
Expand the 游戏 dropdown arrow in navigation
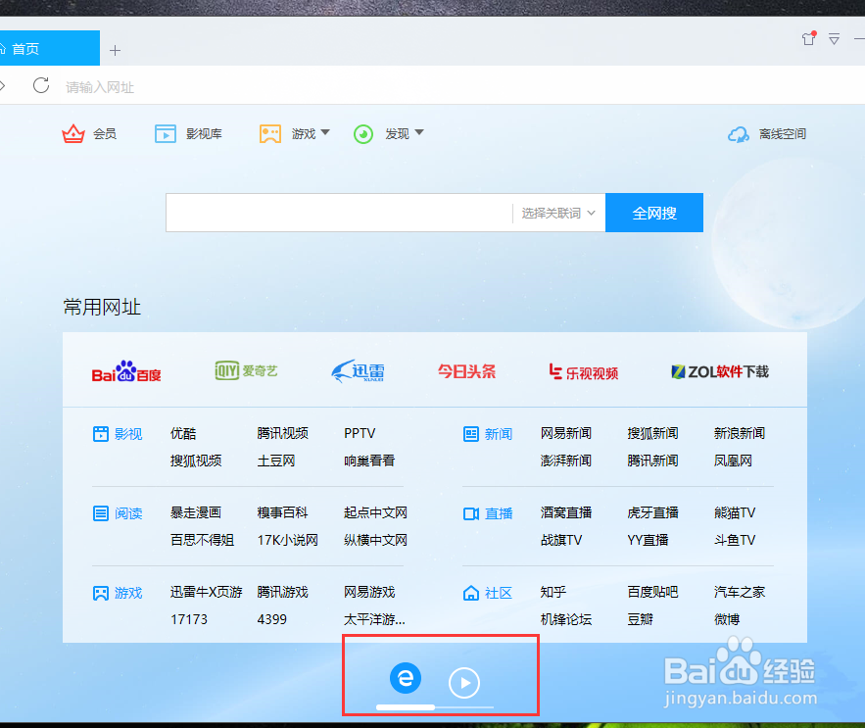[x=325, y=132]
